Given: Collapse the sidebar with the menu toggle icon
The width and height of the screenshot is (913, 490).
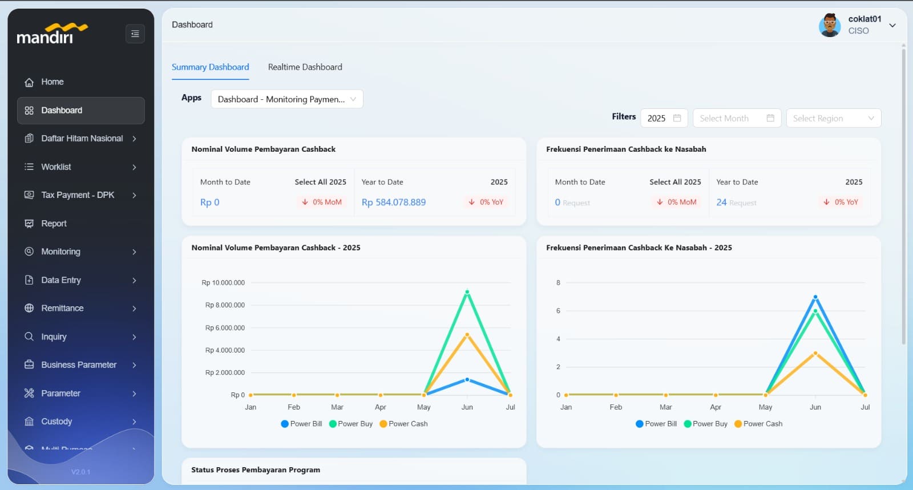Looking at the screenshot, I should click(135, 34).
